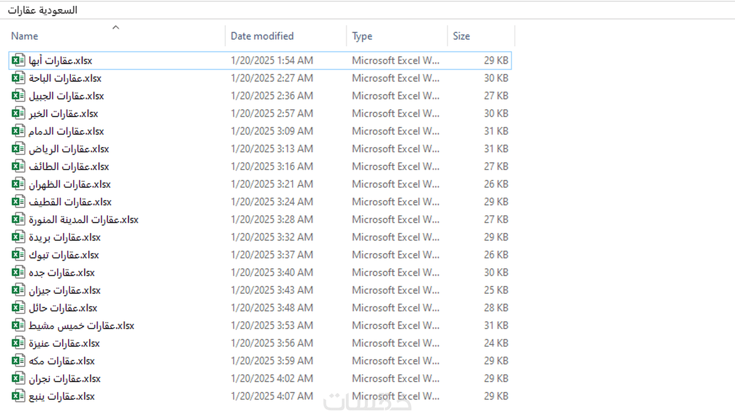Screen dimensions: 735x419
Task: Click the Excel icon of عقارات نجران.xlsx
Action: tap(18, 378)
